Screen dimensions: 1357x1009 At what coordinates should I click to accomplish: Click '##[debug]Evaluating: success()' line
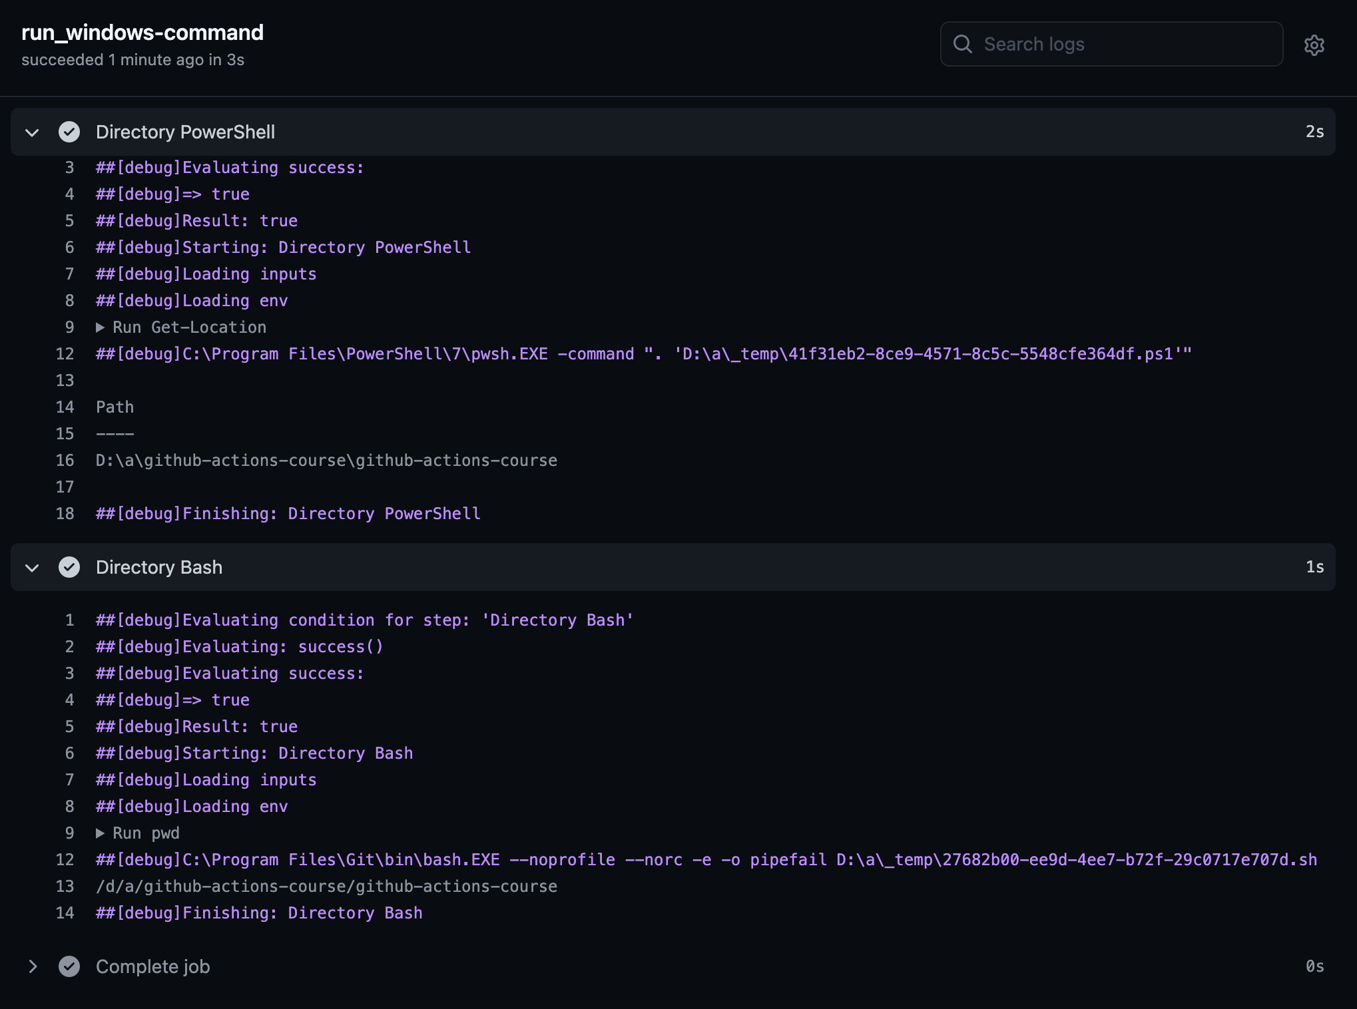coord(240,647)
